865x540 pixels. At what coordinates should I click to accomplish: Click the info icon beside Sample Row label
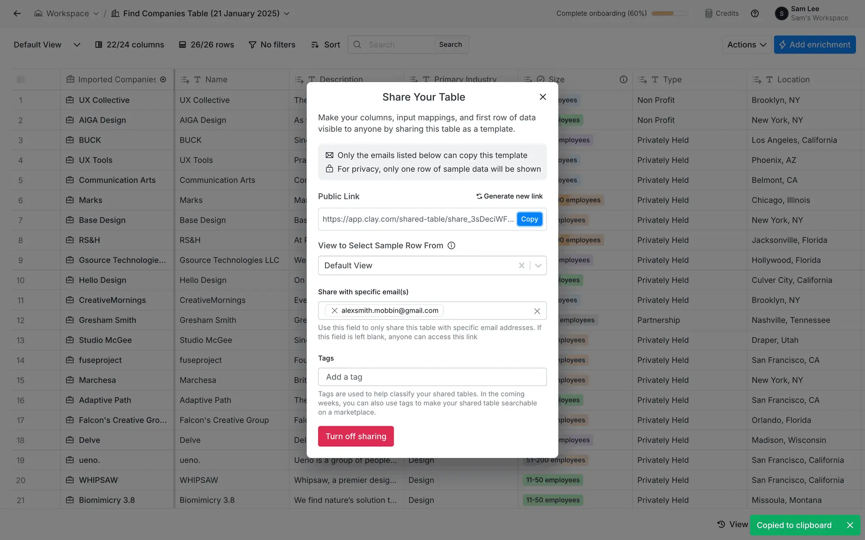(451, 246)
